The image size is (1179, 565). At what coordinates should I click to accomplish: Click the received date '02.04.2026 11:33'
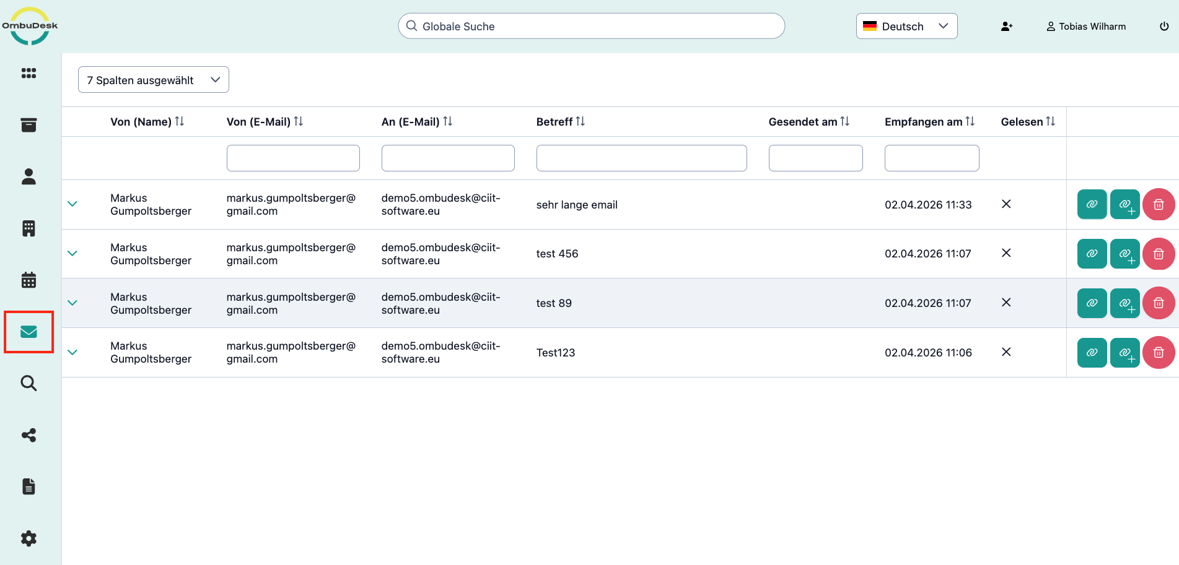pyautogui.click(x=928, y=205)
